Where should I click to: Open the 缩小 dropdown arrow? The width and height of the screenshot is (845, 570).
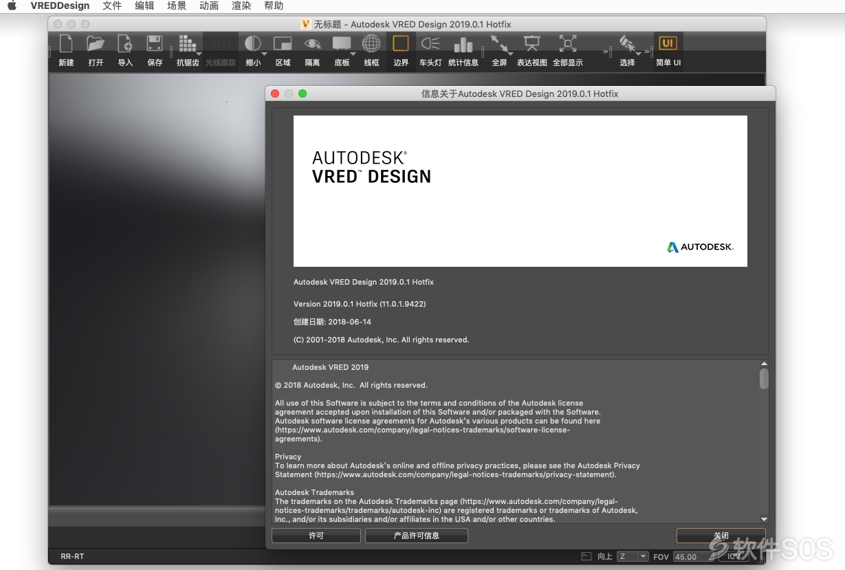click(x=265, y=53)
